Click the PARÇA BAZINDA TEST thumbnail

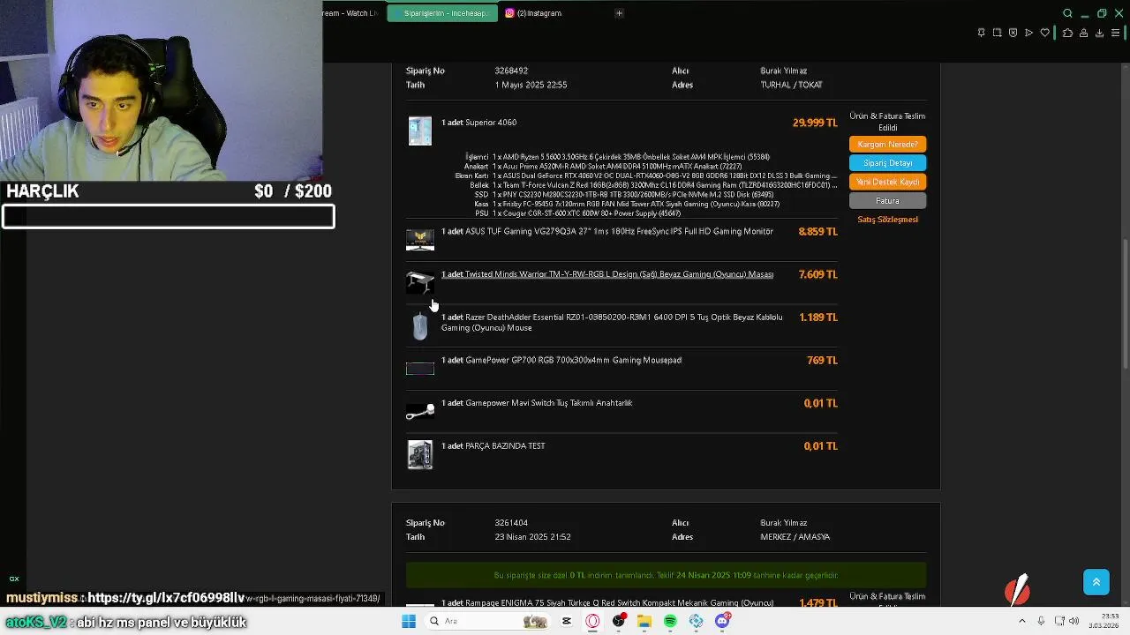coord(420,455)
